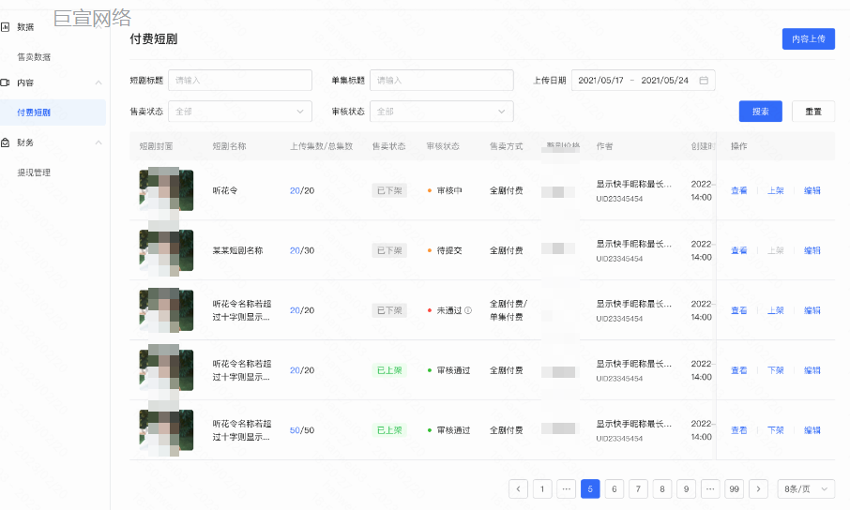Click the 短剧名称 column header
Image resolution: width=850 pixels, height=510 pixels.
point(229,146)
